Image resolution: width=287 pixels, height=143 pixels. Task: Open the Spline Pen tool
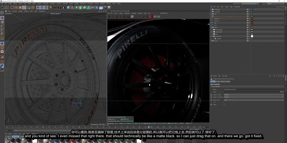(x=73, y=7)
